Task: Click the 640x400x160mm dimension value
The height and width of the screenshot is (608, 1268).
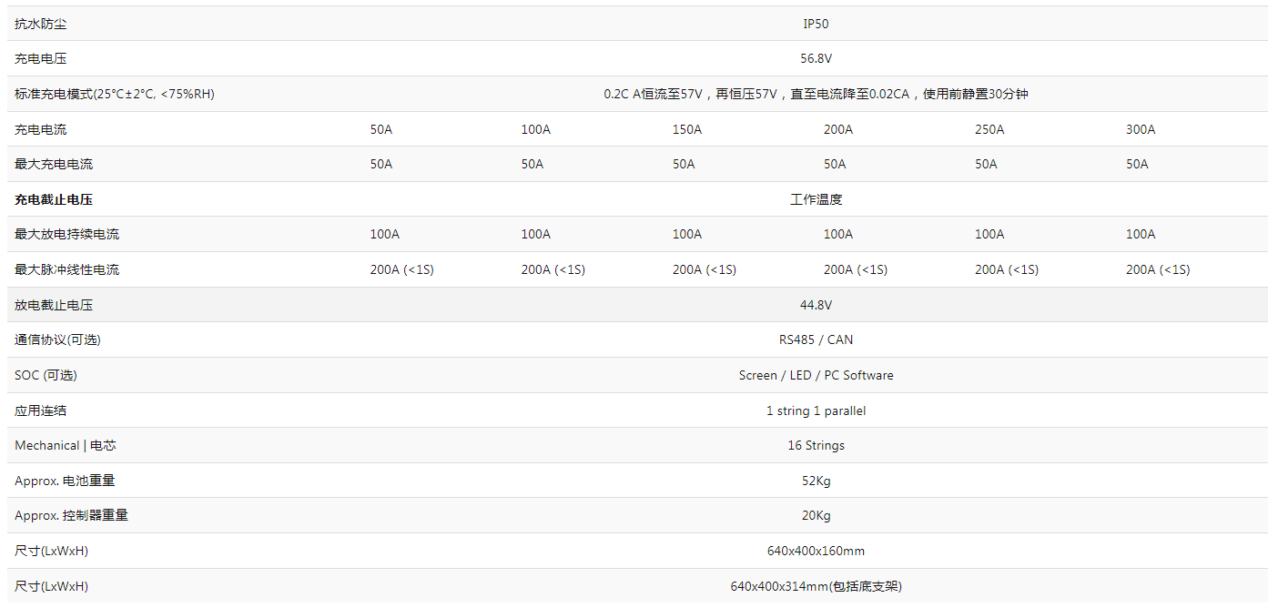Action: pos(816,551)
